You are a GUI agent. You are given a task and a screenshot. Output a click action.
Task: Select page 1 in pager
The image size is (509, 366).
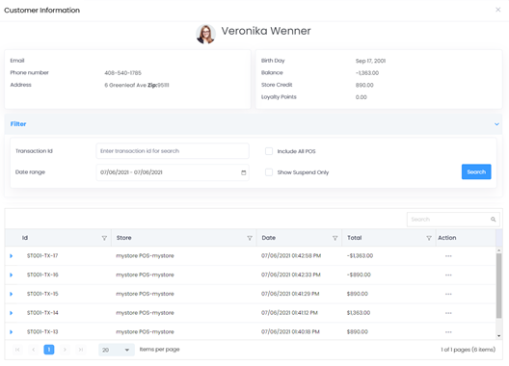(x=49, y=350)
